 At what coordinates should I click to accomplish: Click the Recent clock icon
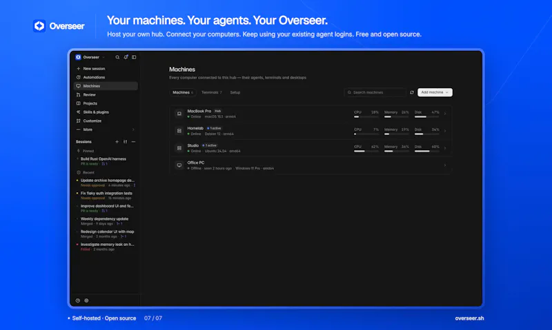[x=79, y=172]
